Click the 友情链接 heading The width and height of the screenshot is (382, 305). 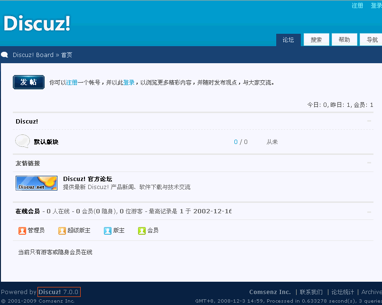tap(28, 163)
